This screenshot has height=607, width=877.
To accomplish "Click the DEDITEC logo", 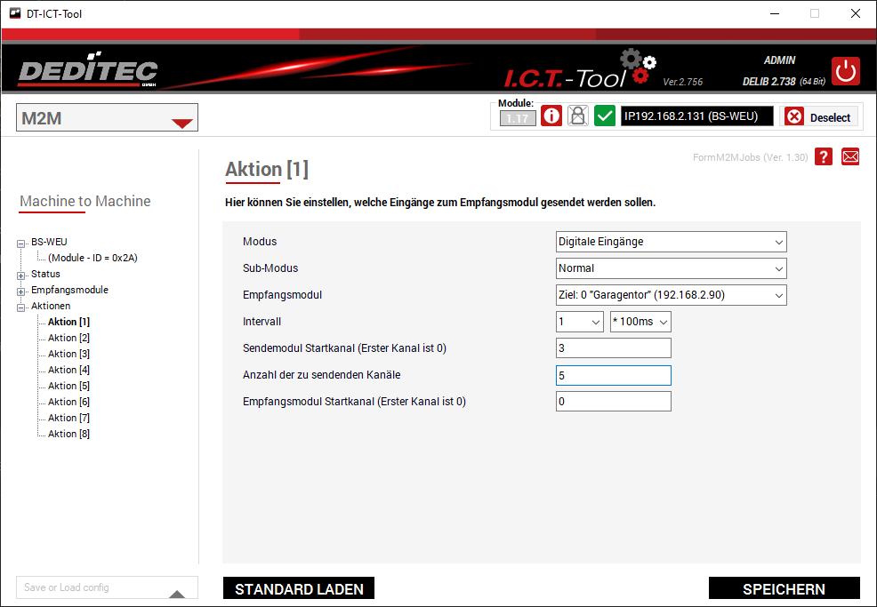I will 87,72.
